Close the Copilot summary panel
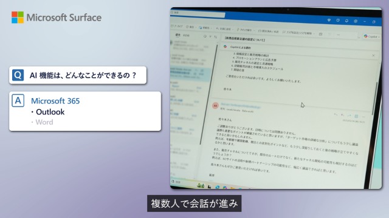 point(373,55)
